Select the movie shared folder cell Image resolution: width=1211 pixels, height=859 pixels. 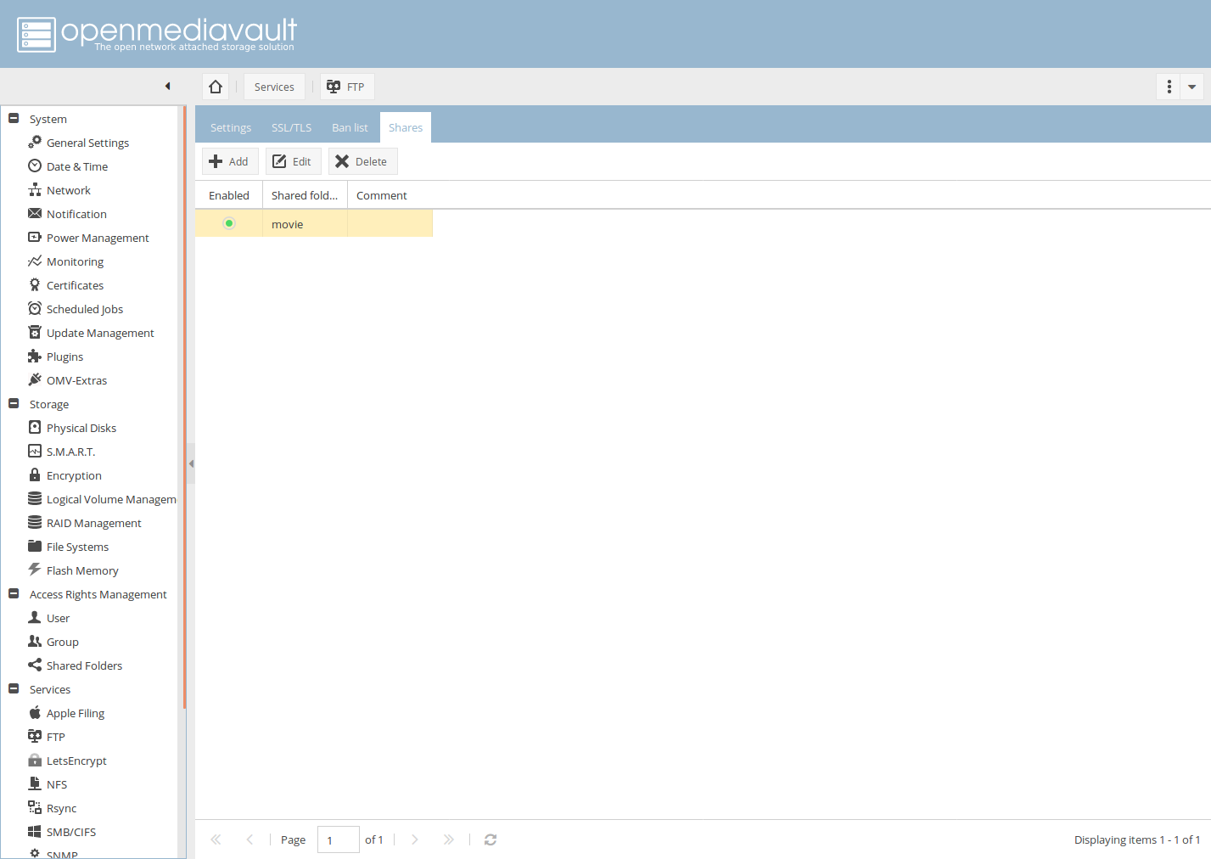[305, 224]
